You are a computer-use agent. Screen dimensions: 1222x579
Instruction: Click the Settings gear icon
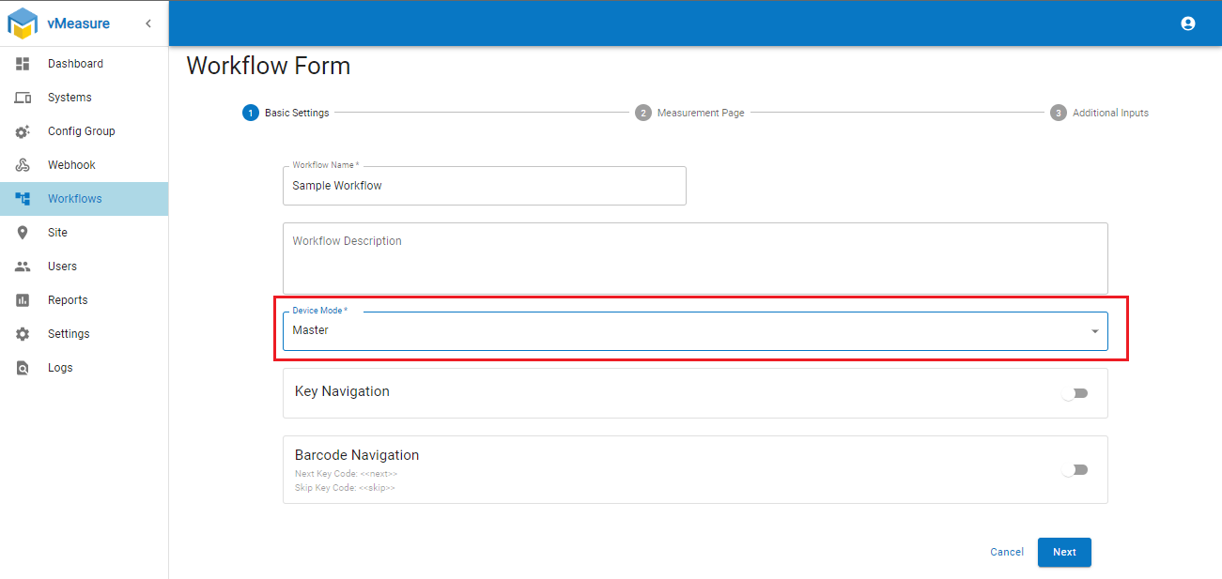click(x=23, y=334)
